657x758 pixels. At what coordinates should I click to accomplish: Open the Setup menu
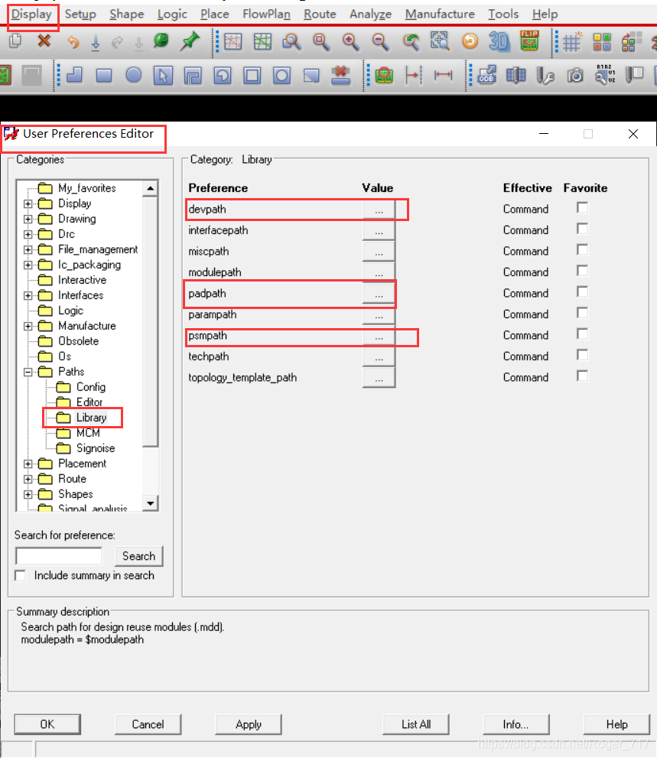point(80,14)
